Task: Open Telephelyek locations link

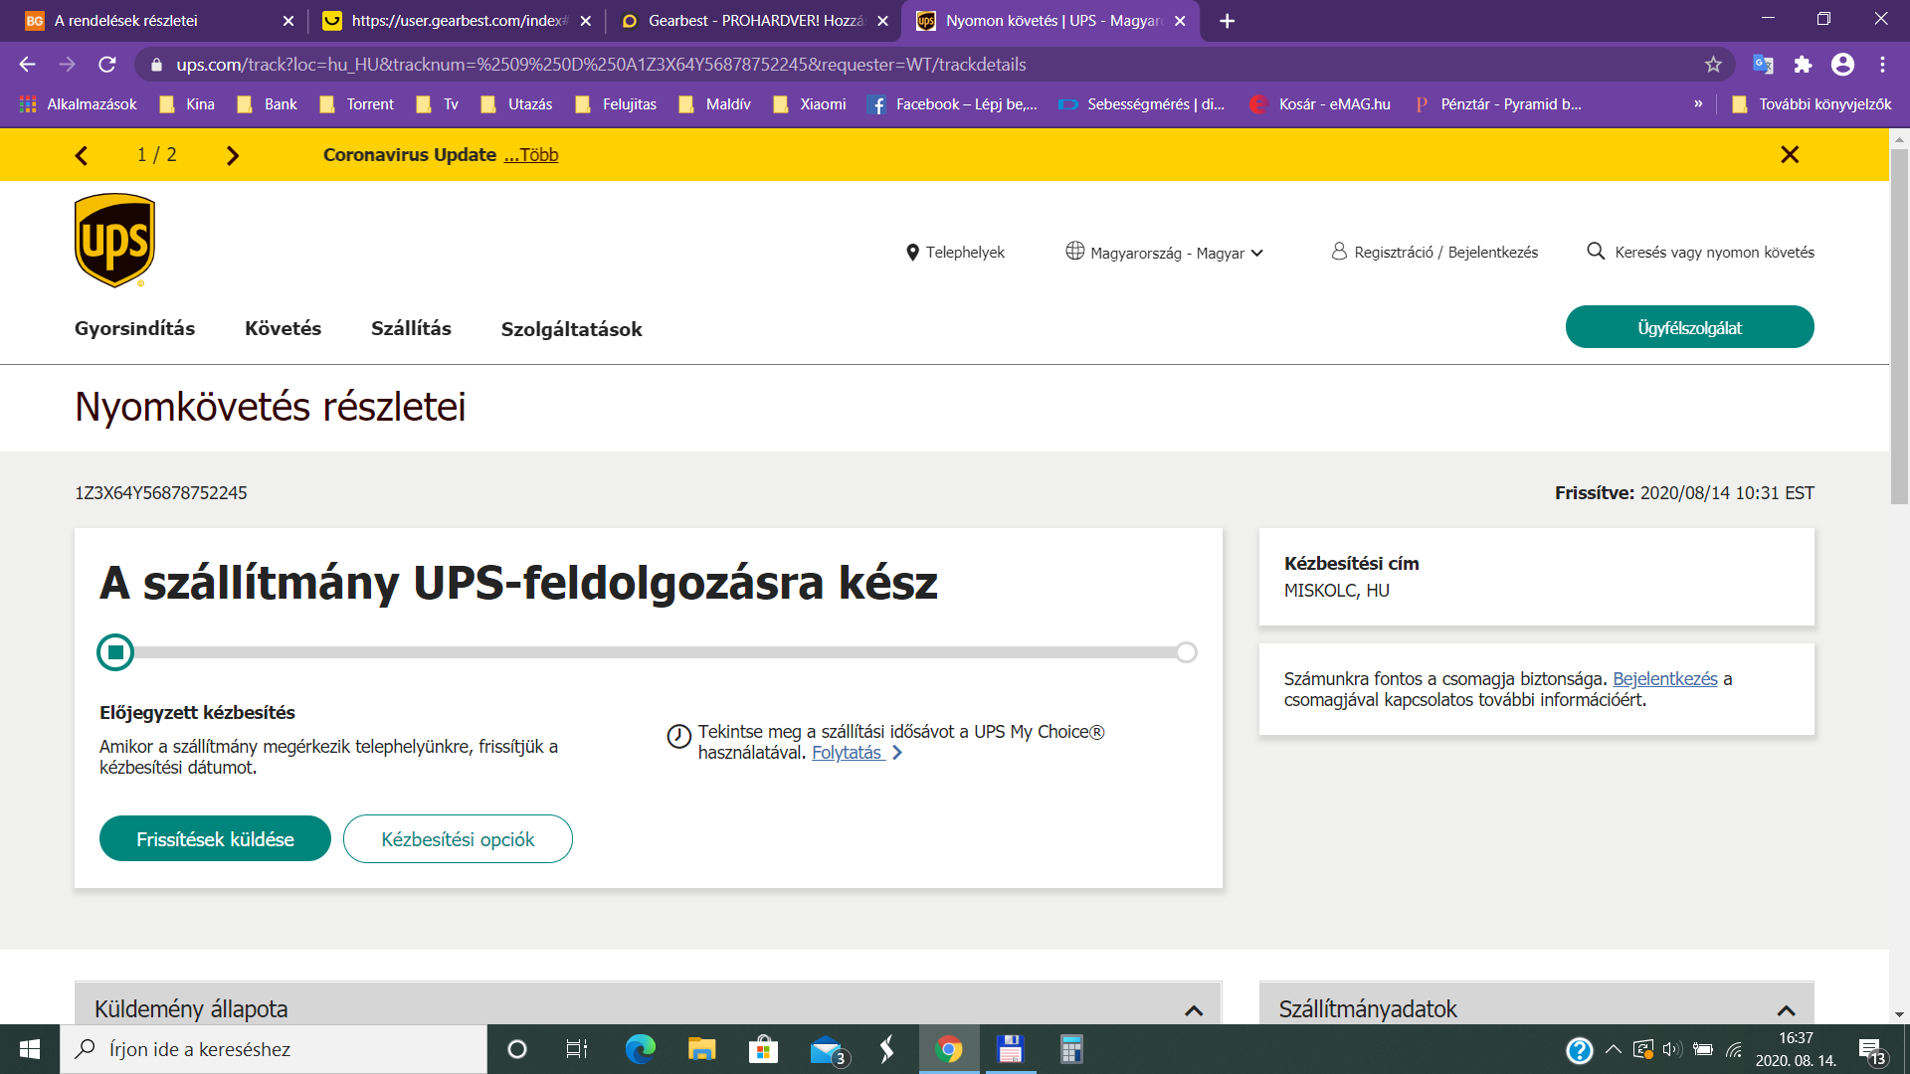Action: (955, 253)
